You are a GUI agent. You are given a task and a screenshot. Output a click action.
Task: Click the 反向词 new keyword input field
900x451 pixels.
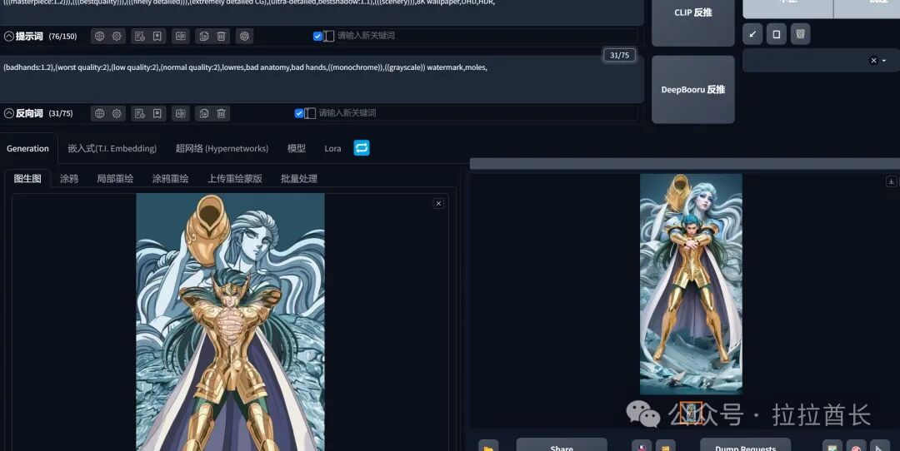point(477,113)
